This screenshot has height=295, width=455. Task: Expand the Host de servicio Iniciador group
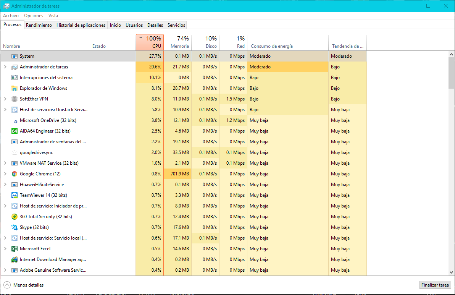[x=5, y=206]
